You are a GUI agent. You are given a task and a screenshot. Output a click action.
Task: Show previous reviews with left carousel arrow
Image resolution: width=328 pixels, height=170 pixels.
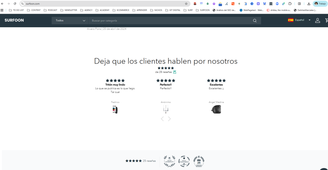point(162,119)
